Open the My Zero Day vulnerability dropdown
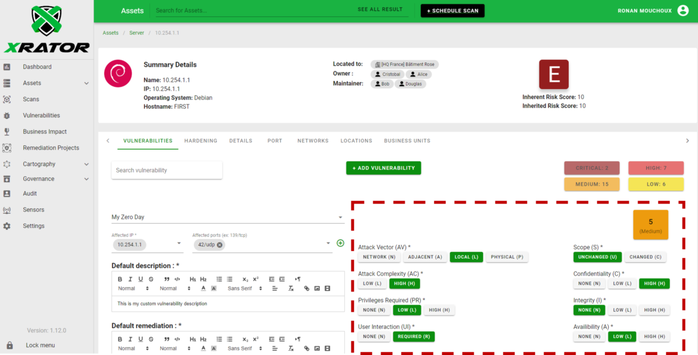 click(x=340, y=218)
